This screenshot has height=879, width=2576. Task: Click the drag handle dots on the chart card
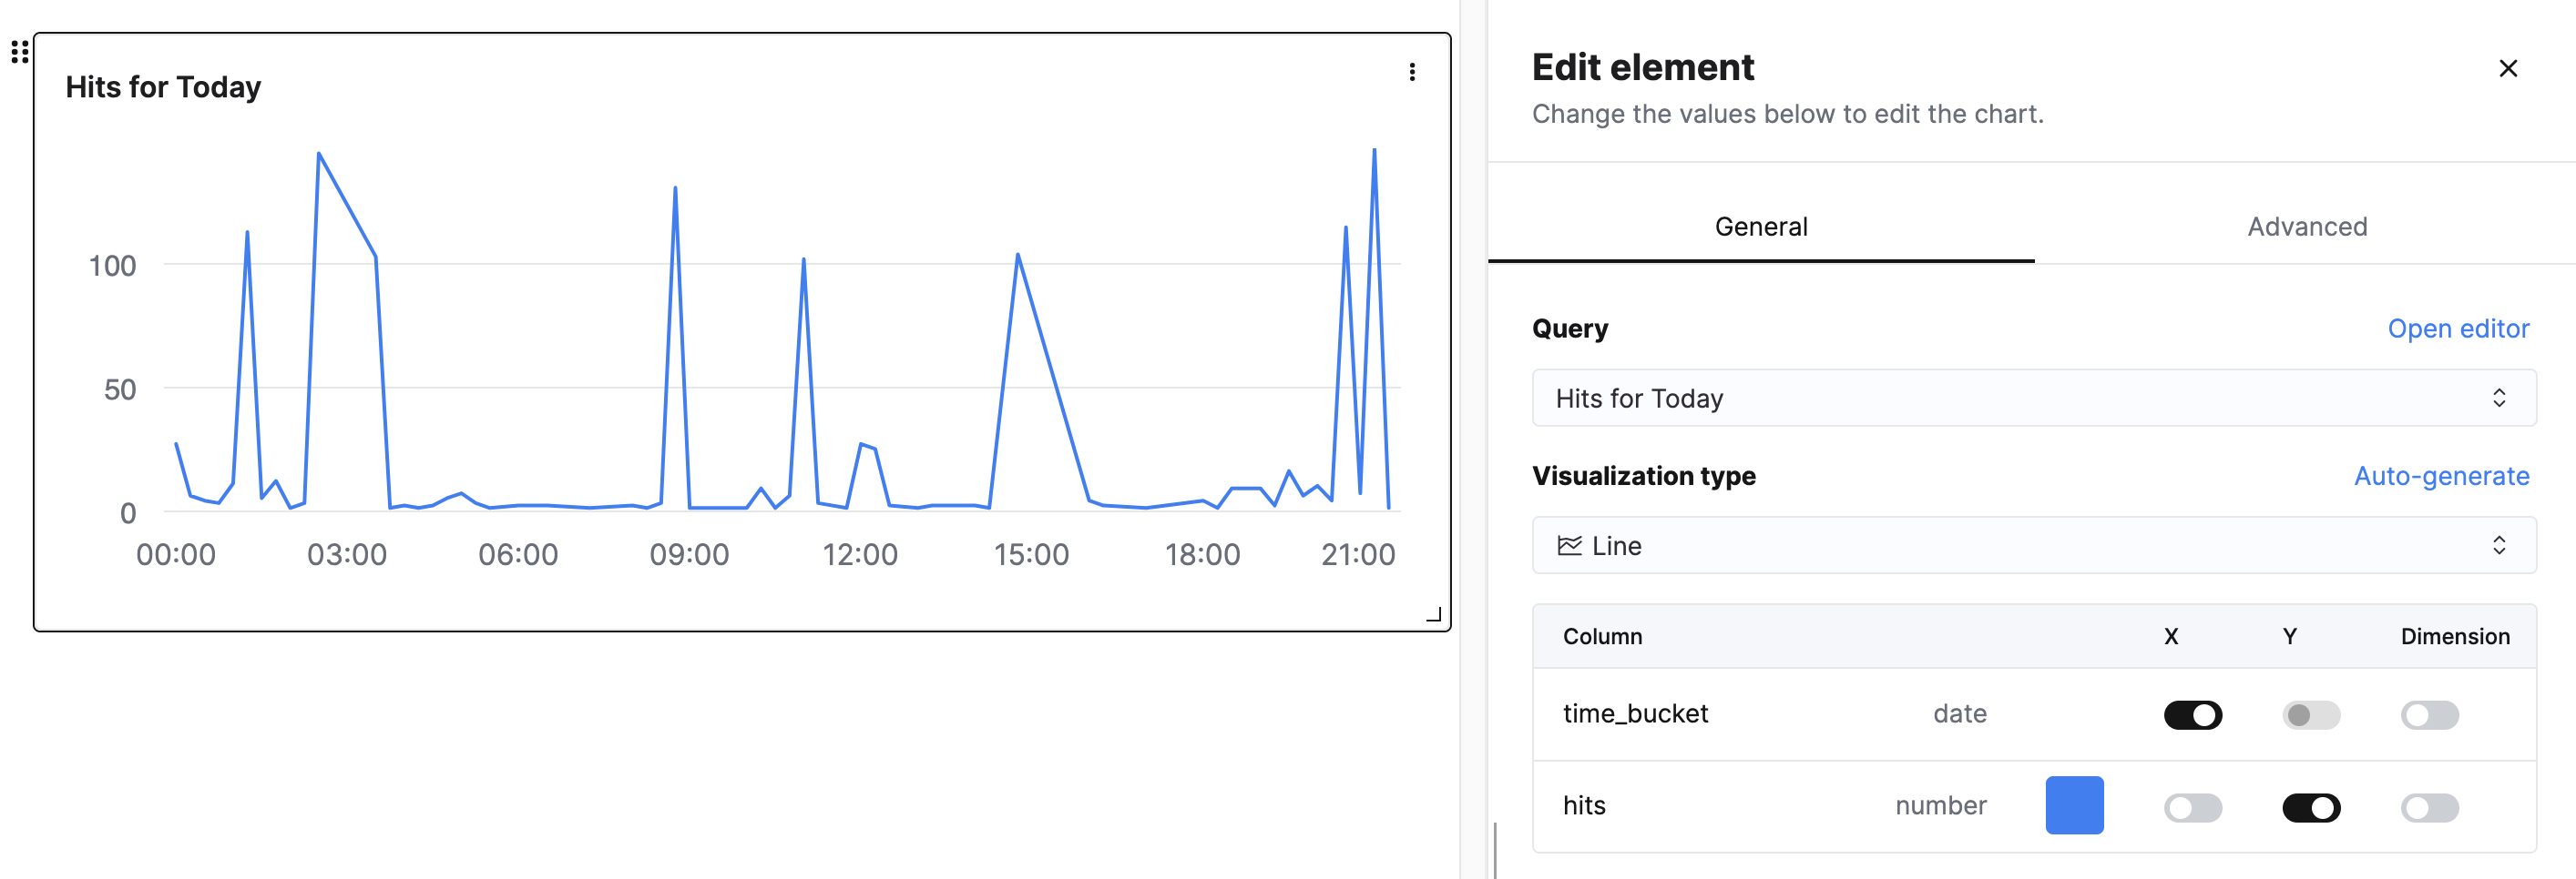[18, 52]
